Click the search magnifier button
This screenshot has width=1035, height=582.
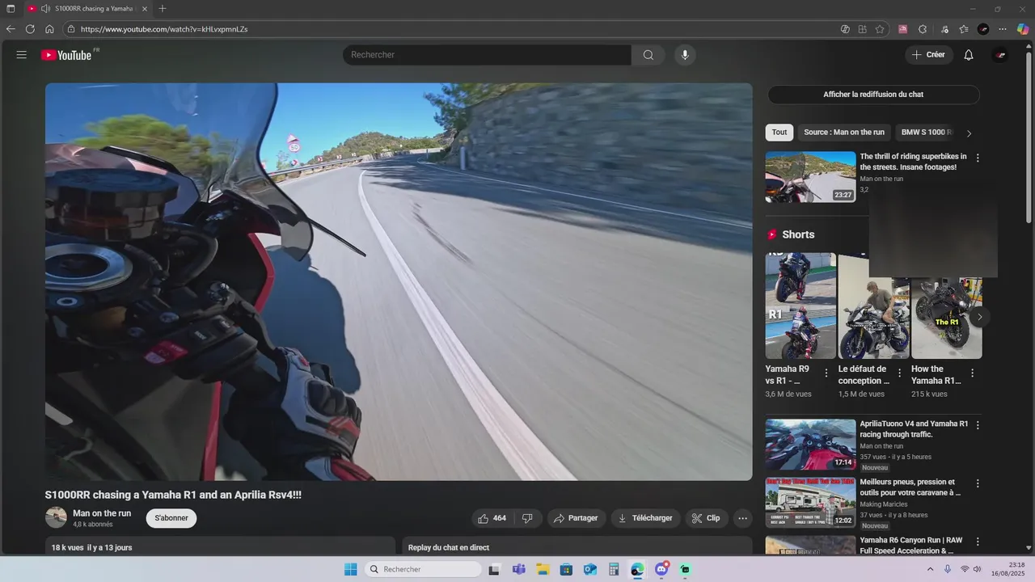pyautogui.click(x=648, y=55)
